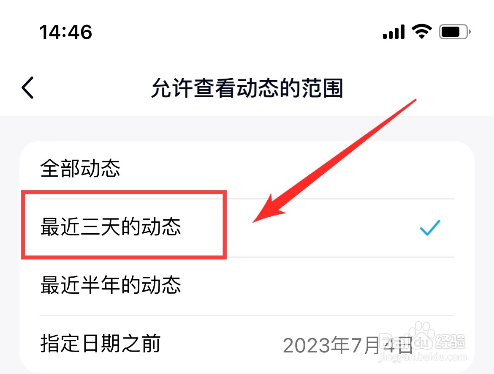Click the red annotation arrow

click(334, 161)
